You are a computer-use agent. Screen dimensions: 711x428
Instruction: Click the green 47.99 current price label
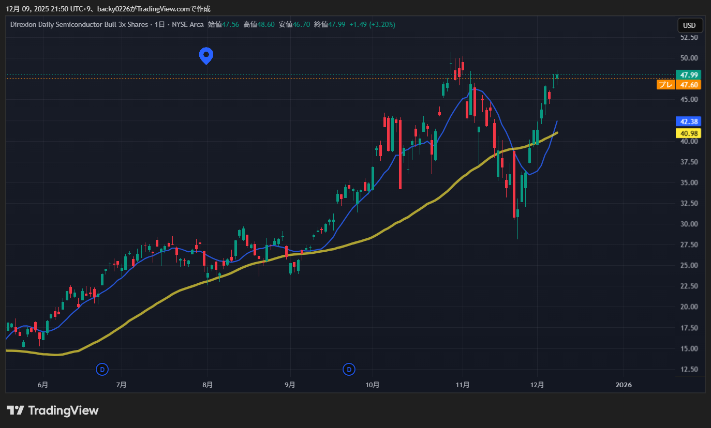(x=689, y=75)
